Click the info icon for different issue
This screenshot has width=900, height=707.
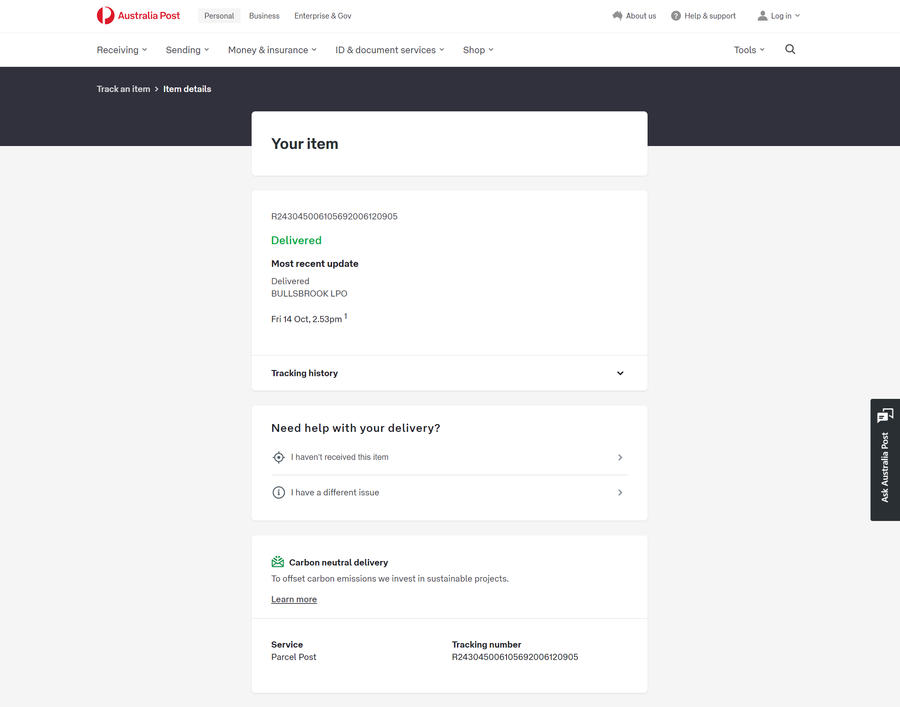coord(278,493)
